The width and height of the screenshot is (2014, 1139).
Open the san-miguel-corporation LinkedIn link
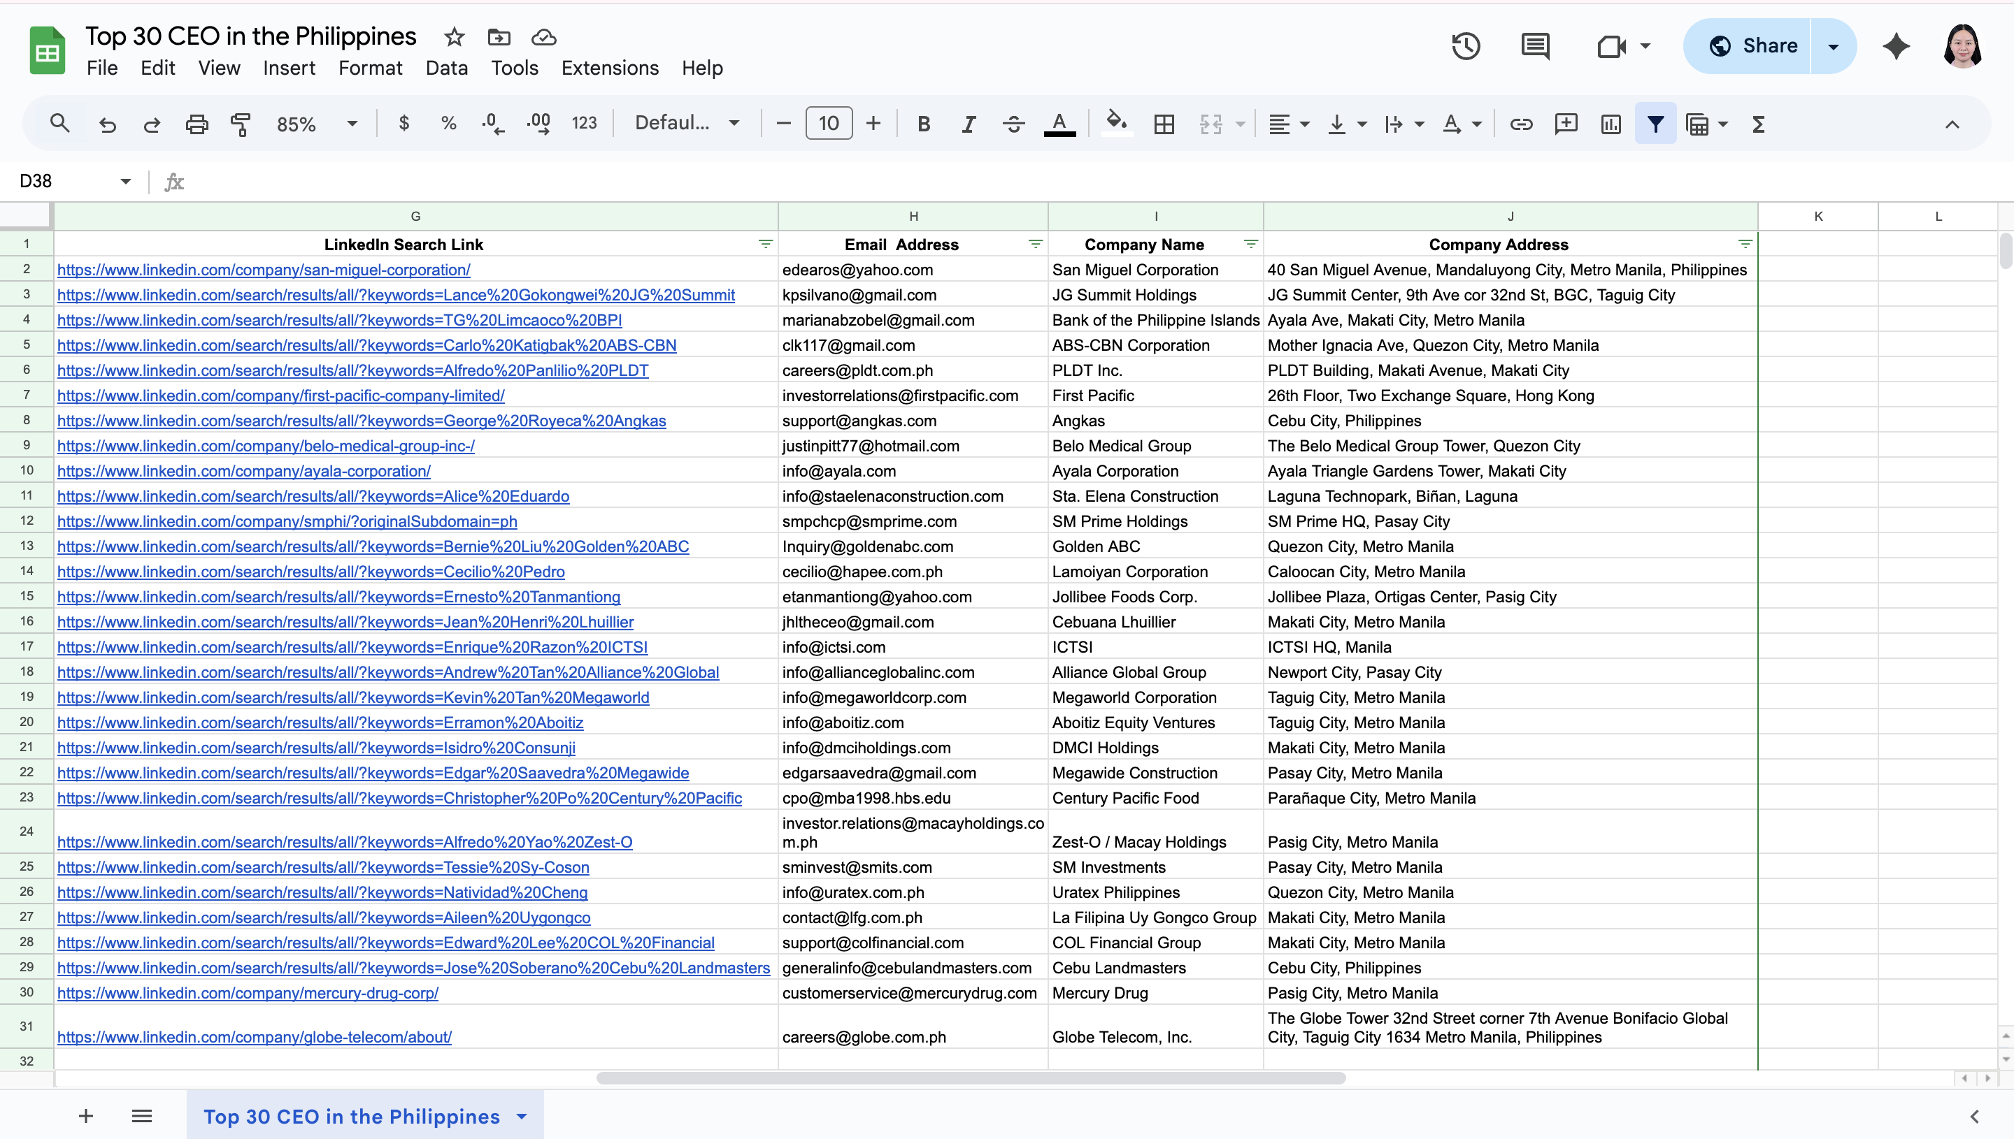coord(264,270)
